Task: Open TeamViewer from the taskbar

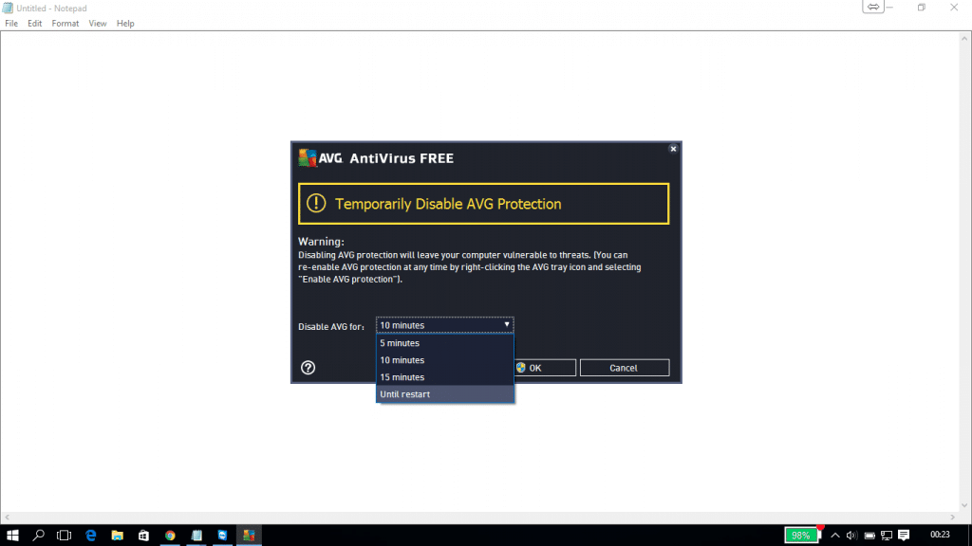Action: click(223, 535)
